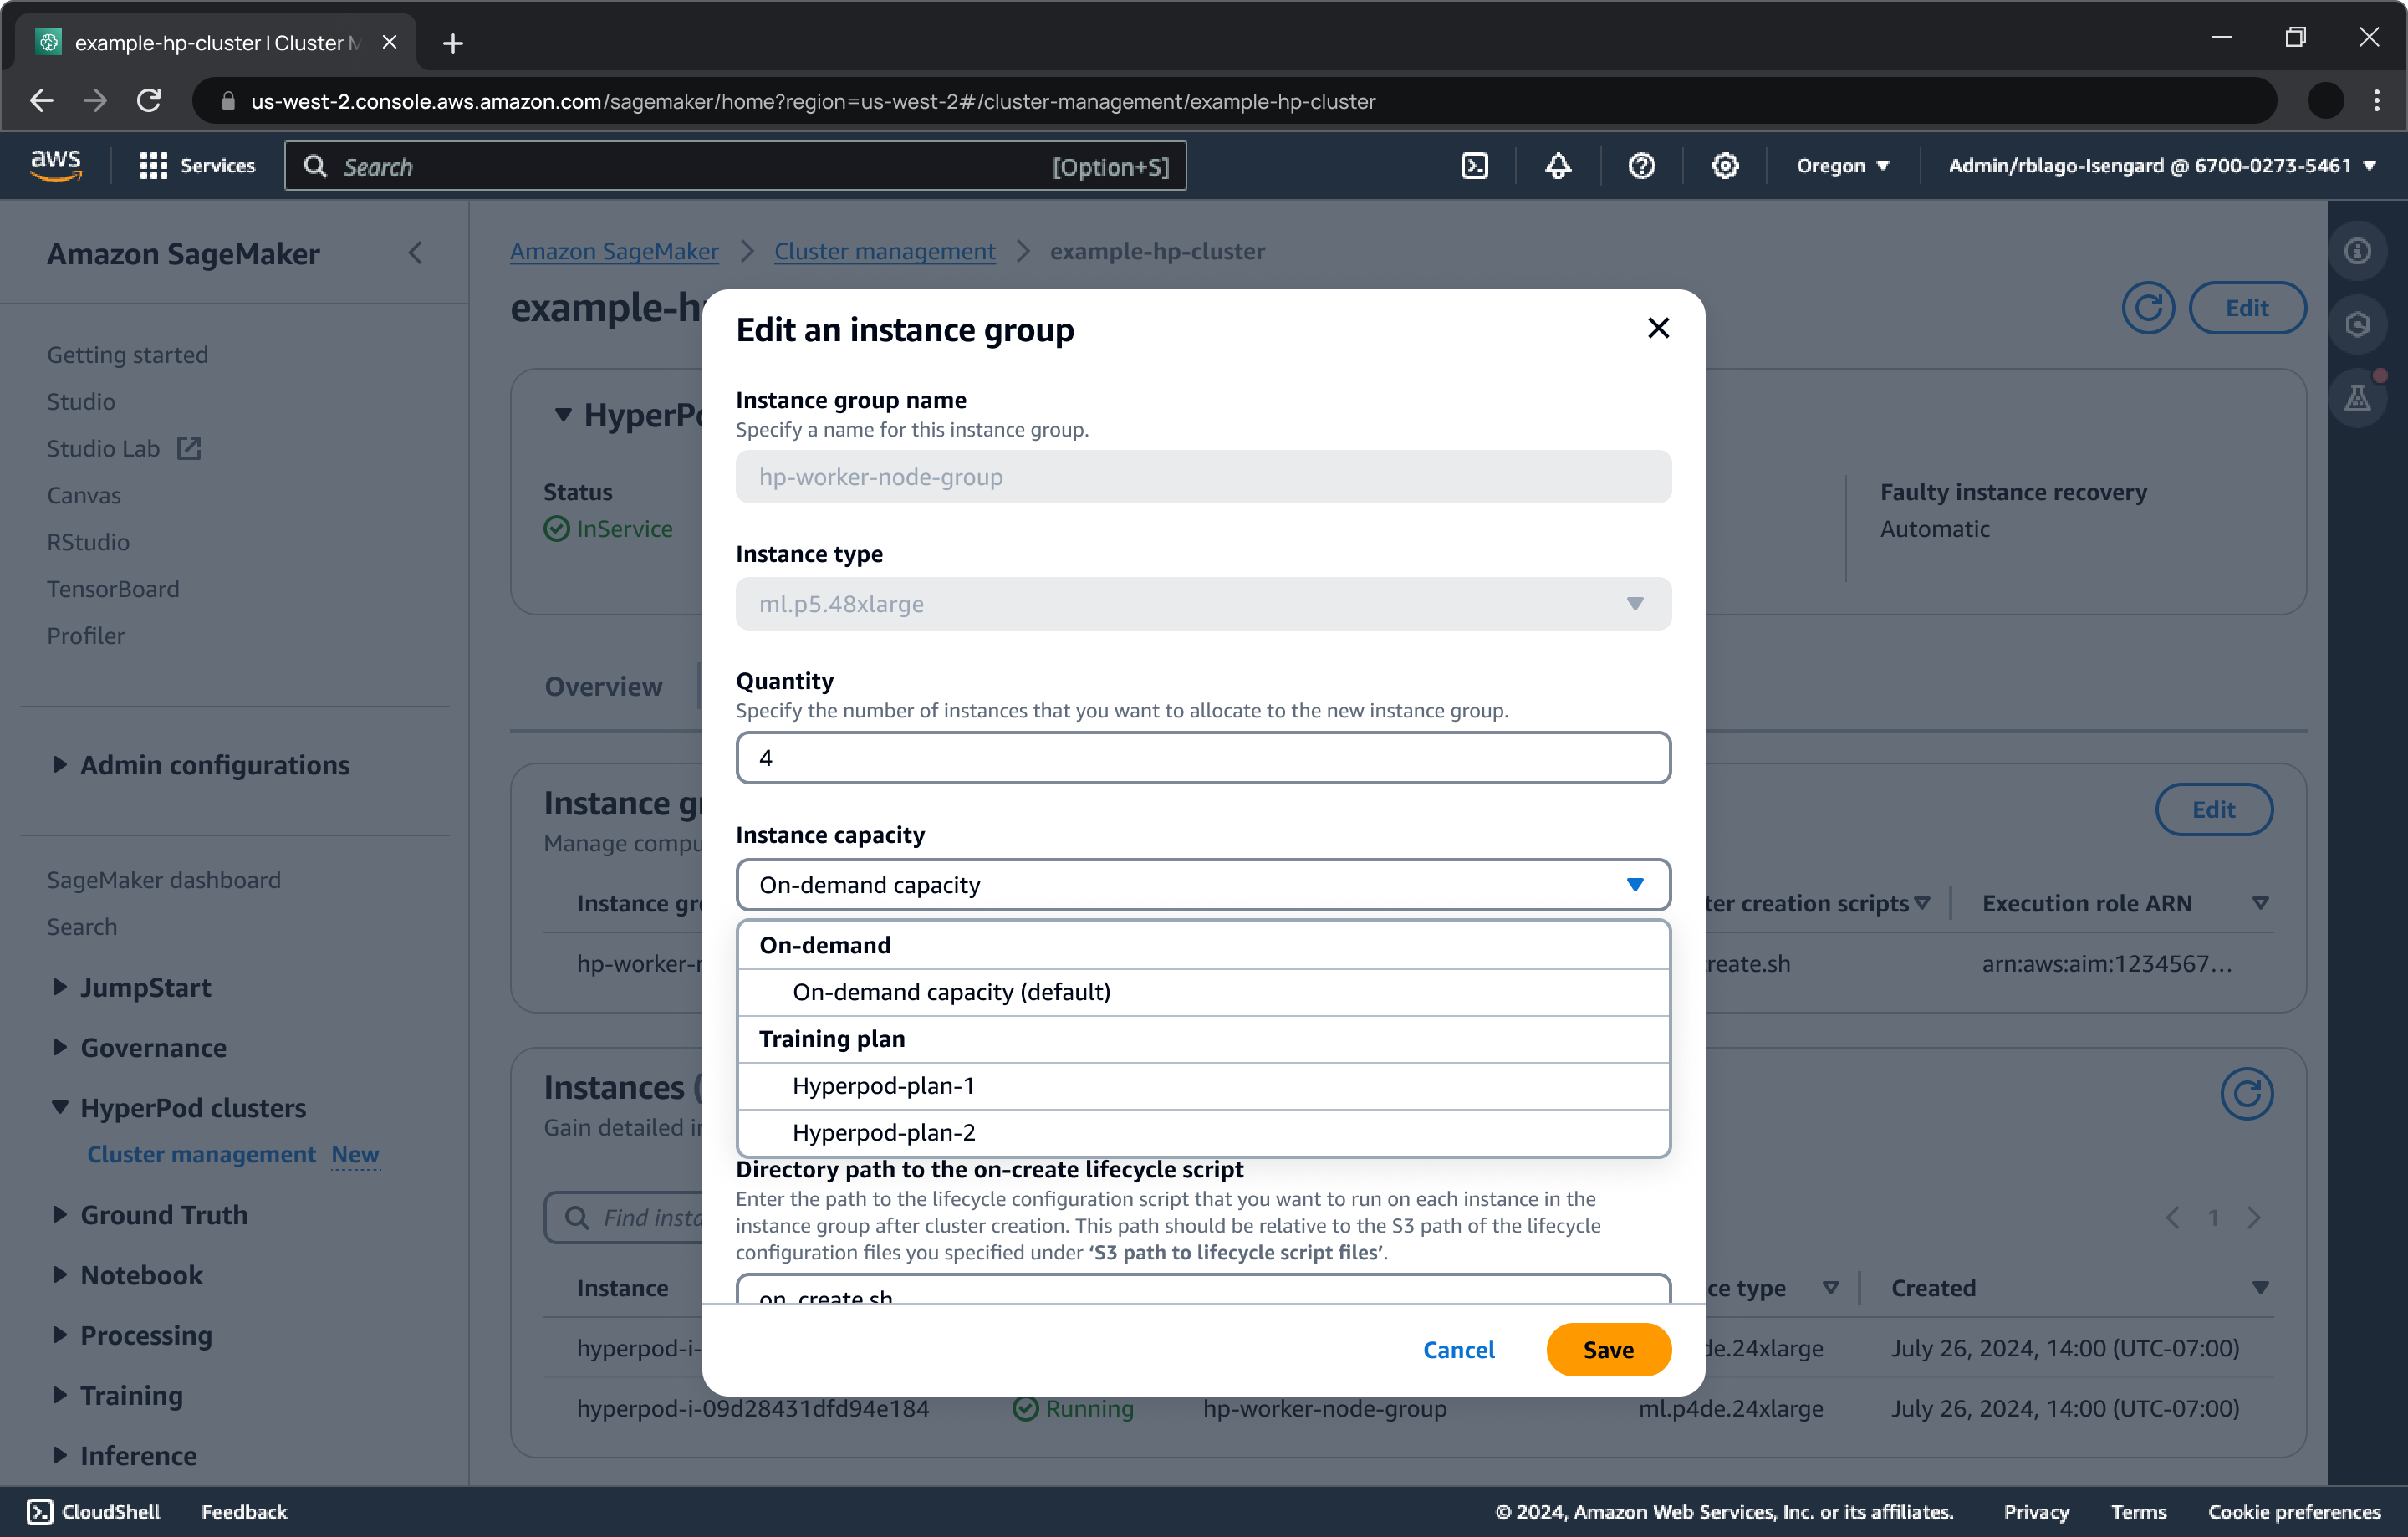
Task: Click the help question mark icon
Action: pyautogui.click(x=1641, y=166)
